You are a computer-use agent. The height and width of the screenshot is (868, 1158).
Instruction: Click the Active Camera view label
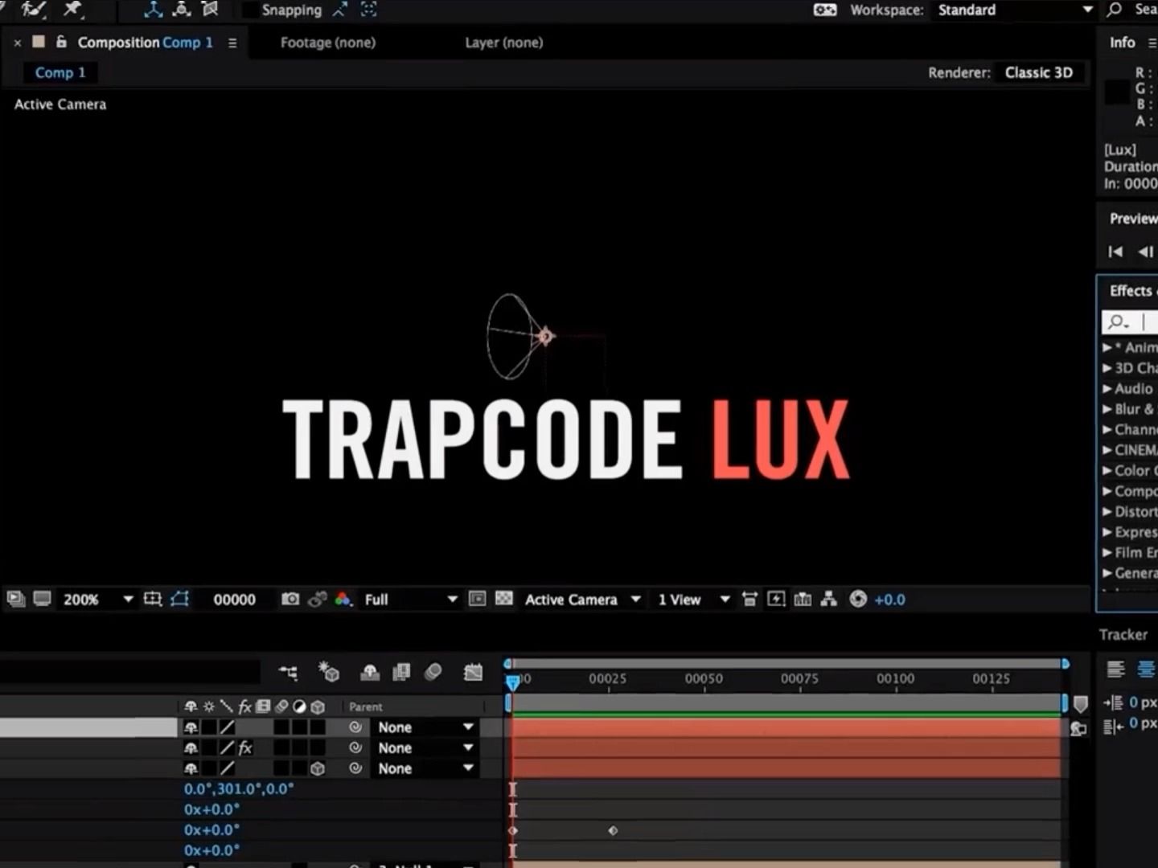(x=60, y=104)
